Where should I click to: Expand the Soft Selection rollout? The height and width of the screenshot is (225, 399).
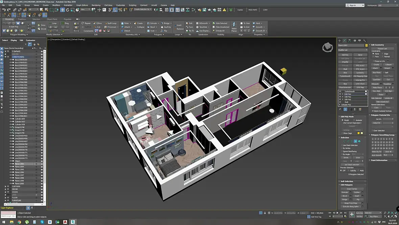(x=347, y=181)
